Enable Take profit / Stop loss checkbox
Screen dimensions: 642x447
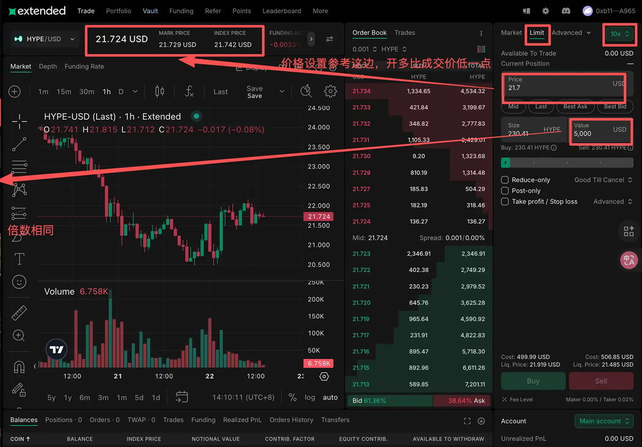[x=505, y=202]
